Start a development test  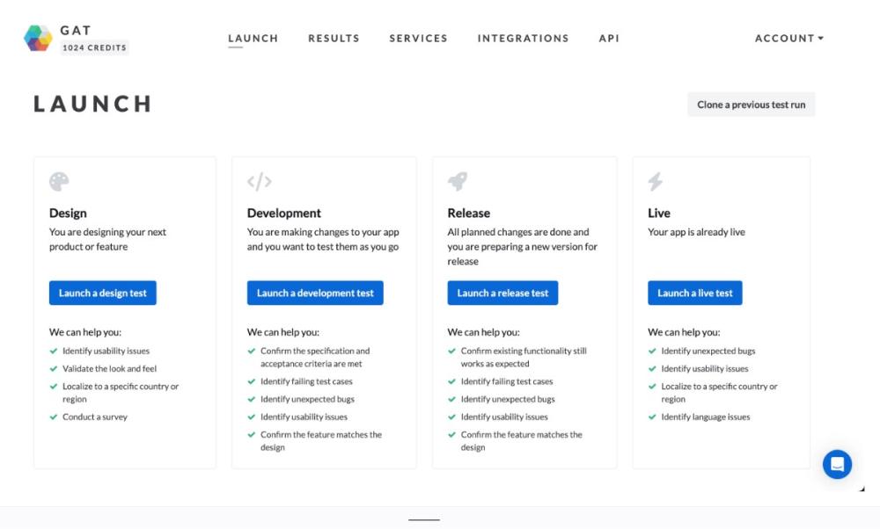(x=315, y=293)
